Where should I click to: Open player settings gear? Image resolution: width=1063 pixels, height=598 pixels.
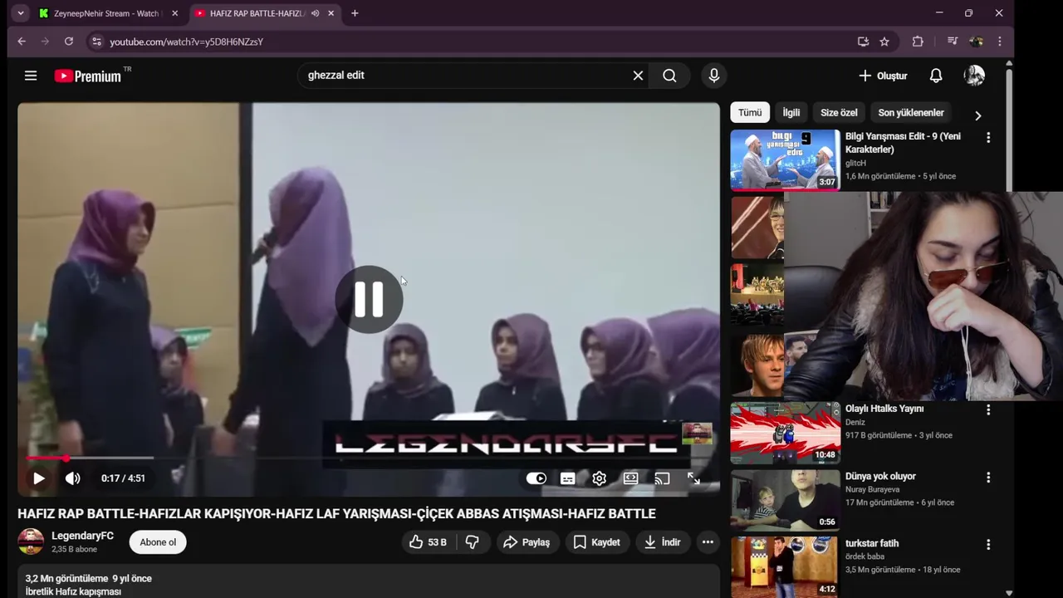600,478
